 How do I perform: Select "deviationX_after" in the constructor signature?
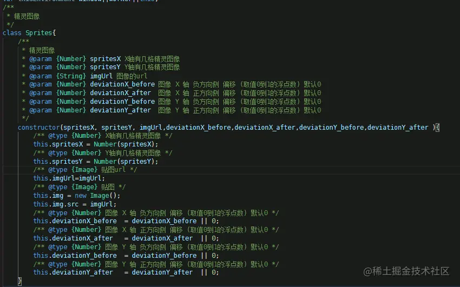pos(265,128)
